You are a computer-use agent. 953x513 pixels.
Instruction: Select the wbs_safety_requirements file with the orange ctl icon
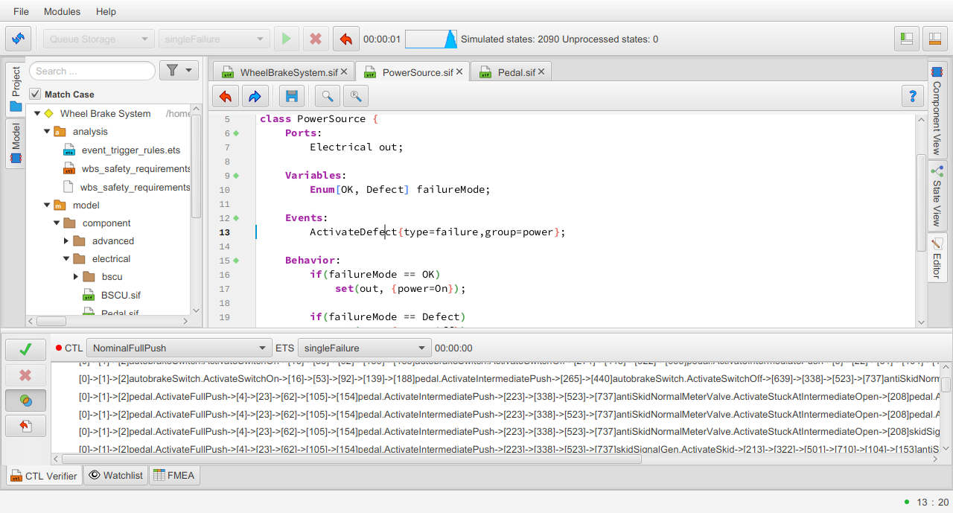136,169
